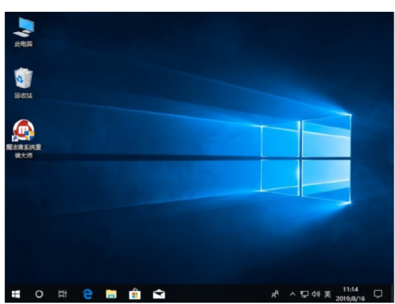Select the 魔法猪系统重装大师 shortcut icon
This screenshot has width=395, height=304.
(24, 139)
